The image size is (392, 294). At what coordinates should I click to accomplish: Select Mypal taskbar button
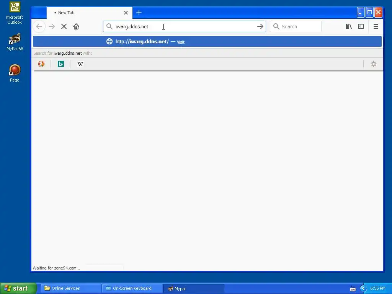click(x=193, y=288)
